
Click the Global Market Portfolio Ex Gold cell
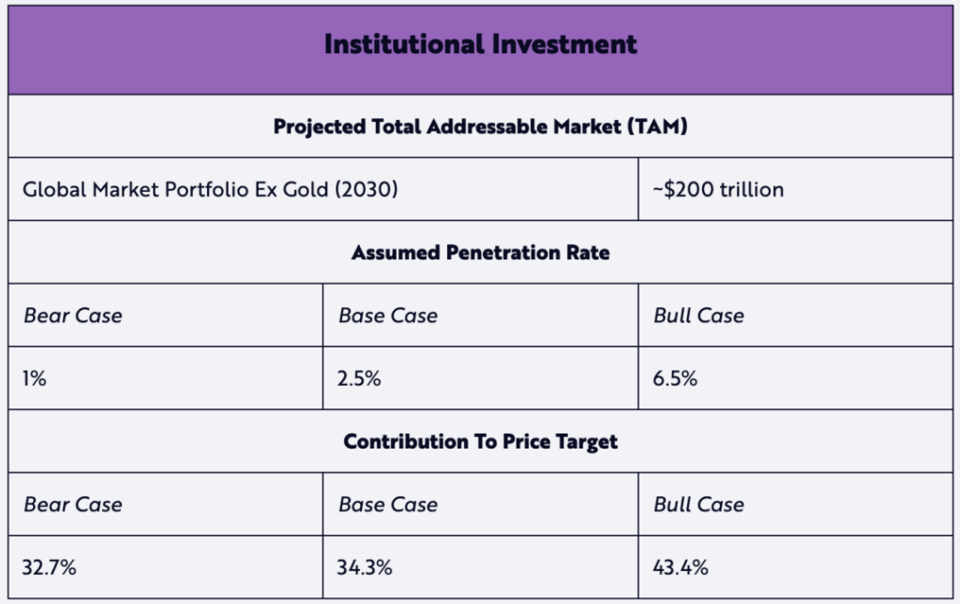211,189
